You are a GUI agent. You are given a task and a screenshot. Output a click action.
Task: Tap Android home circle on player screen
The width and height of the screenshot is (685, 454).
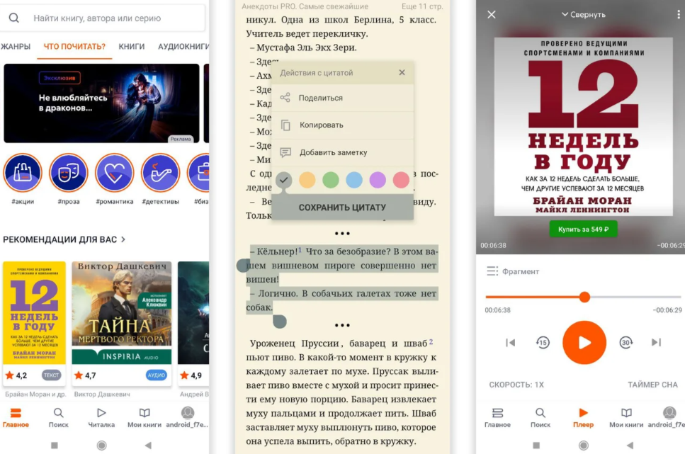point(584,446)
